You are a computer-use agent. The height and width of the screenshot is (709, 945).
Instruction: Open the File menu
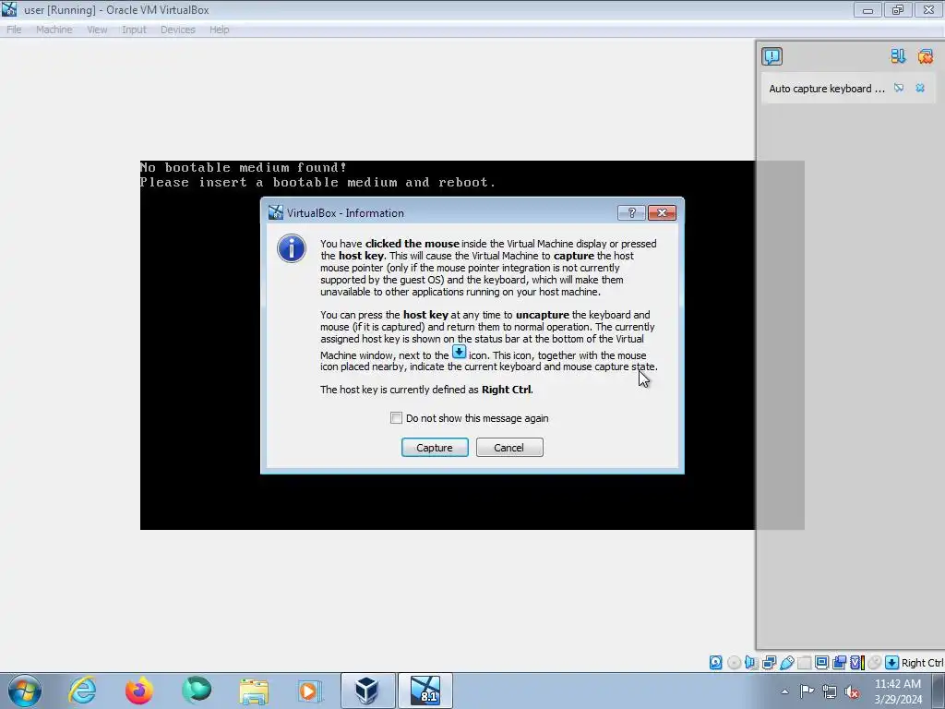click(x=14, y=30)
